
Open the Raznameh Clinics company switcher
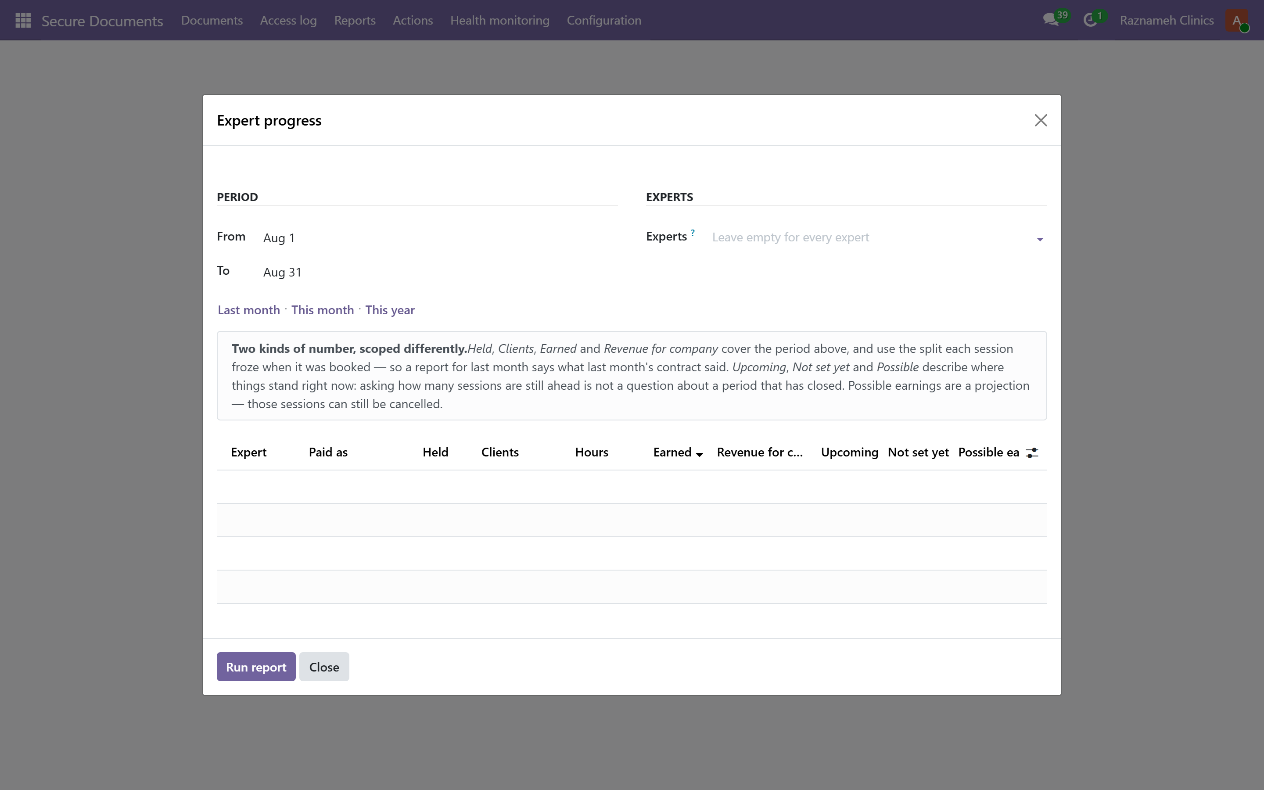coord(1166,20)
